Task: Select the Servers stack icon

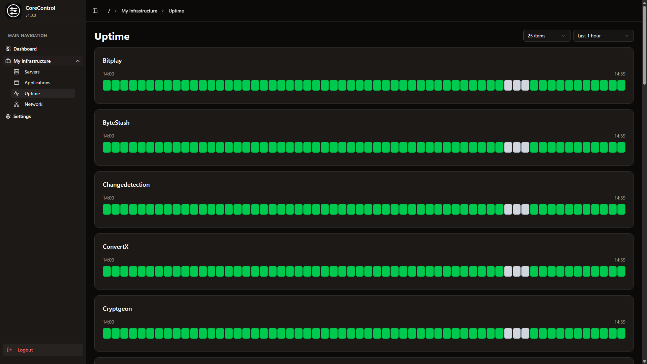Action: click(17, 72)
